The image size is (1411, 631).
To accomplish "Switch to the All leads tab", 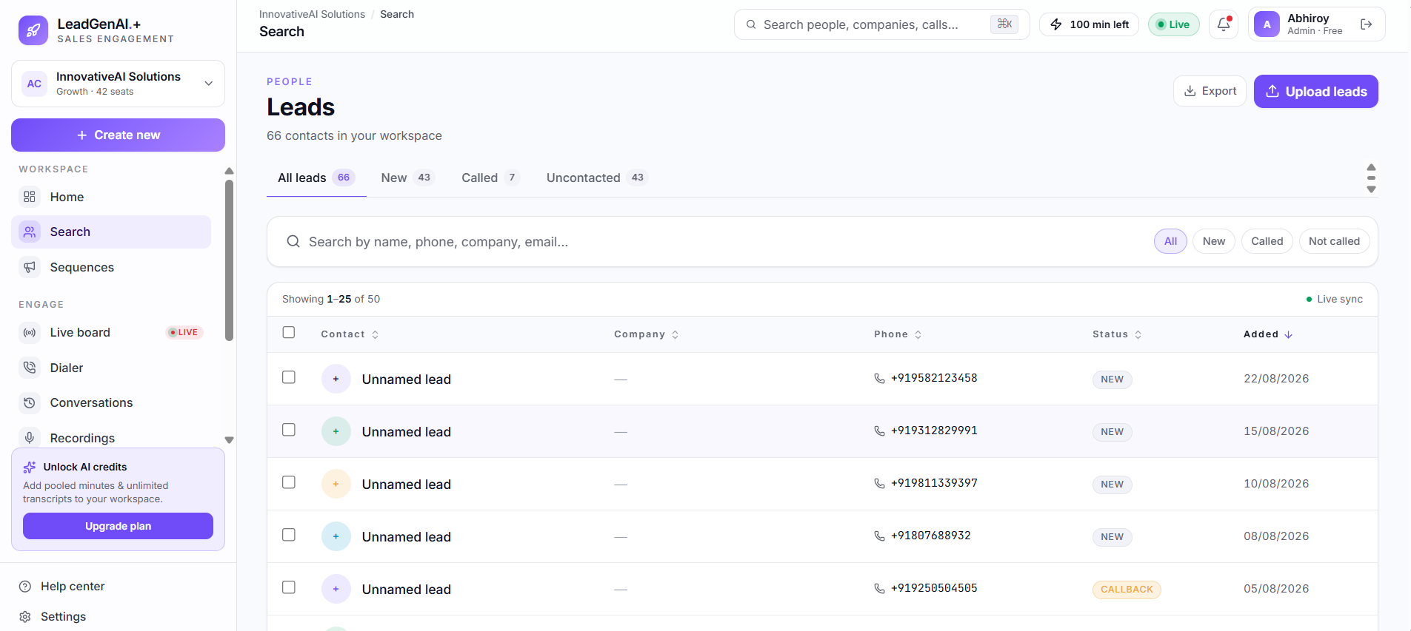I will point(316,178).
